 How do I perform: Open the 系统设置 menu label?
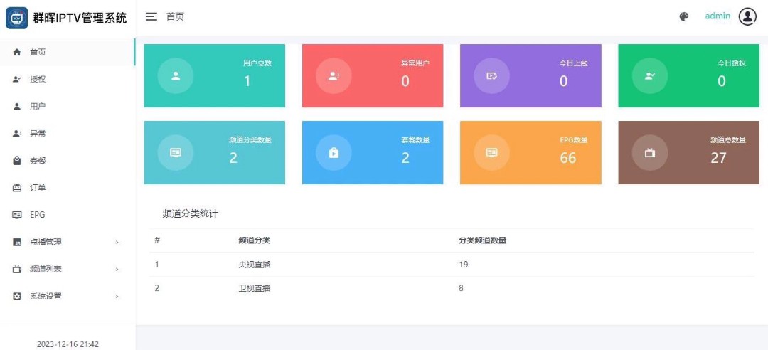coord(46,296)
